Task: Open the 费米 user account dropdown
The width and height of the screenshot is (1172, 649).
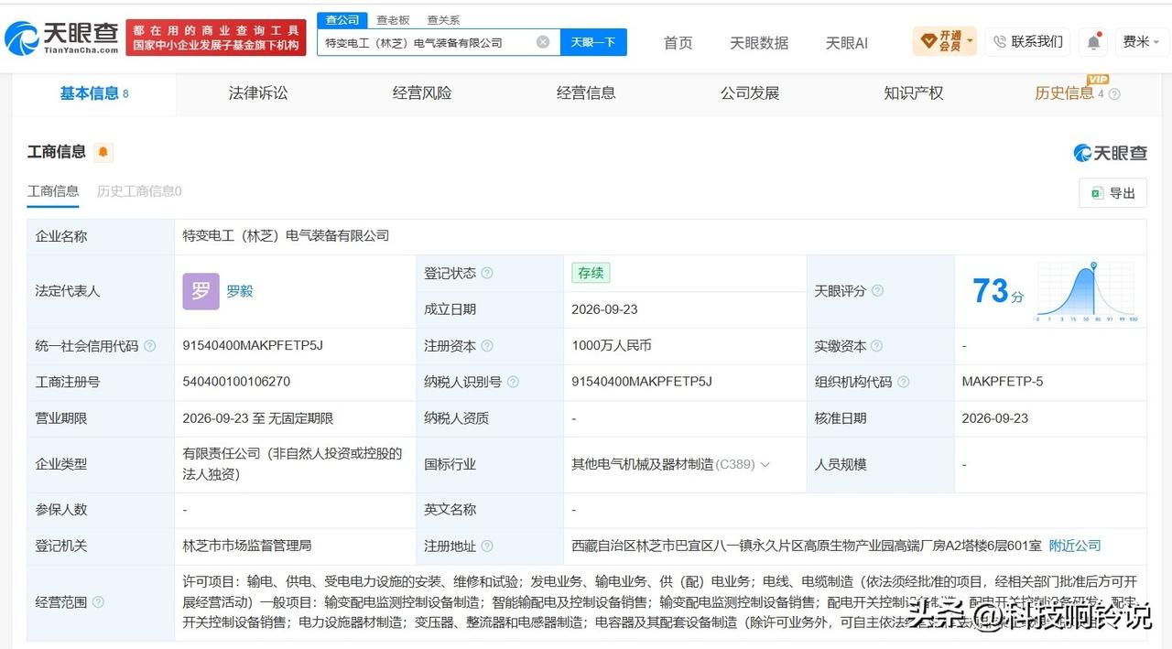Action: [x=1141, y=42]
